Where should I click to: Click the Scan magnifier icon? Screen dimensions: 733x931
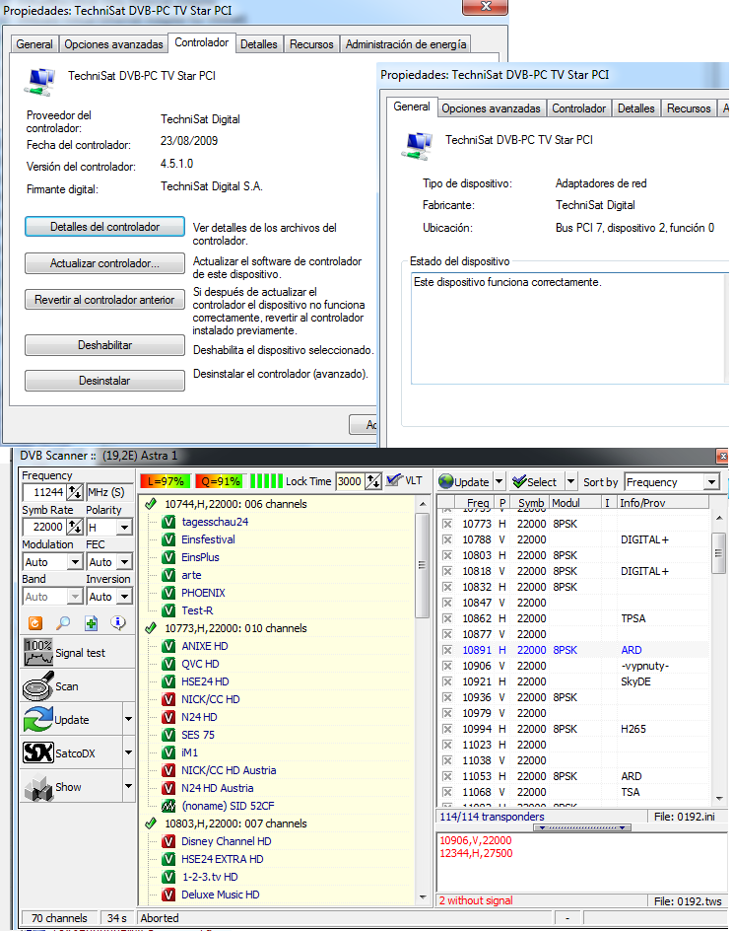click(38, 685)
